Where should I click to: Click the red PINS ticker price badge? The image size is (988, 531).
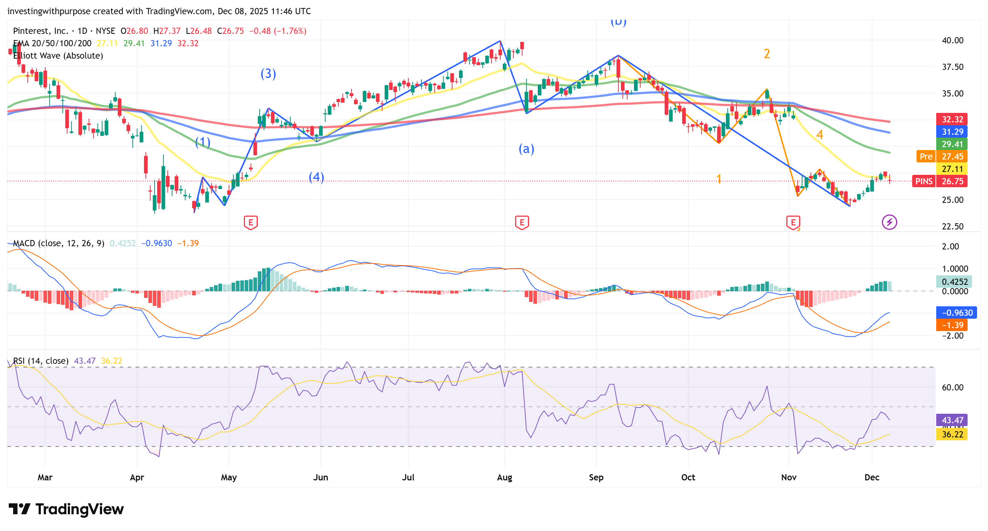click(x=923, y=181)
